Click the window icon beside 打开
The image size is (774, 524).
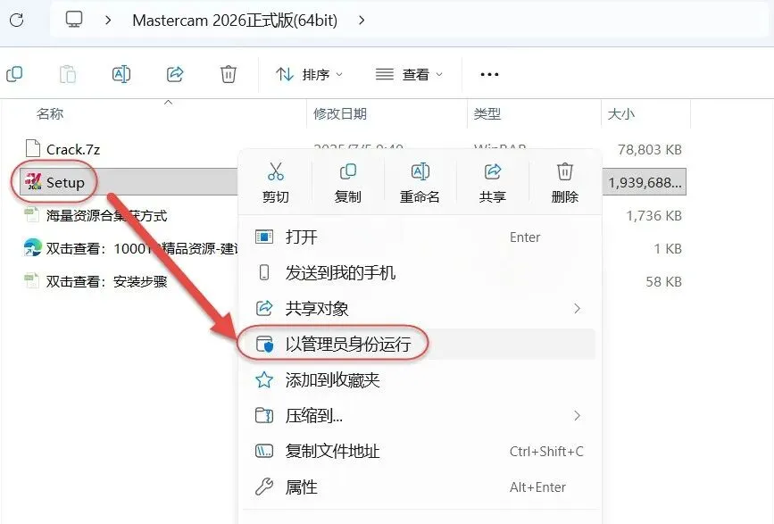pos(264,237)
